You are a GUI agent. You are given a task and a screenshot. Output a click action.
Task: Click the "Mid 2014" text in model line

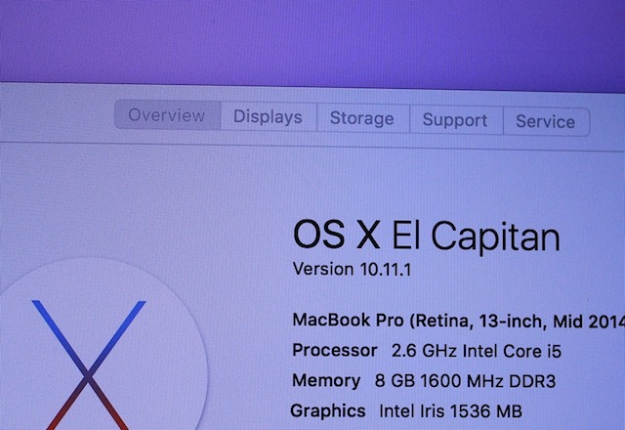(589, 322)
